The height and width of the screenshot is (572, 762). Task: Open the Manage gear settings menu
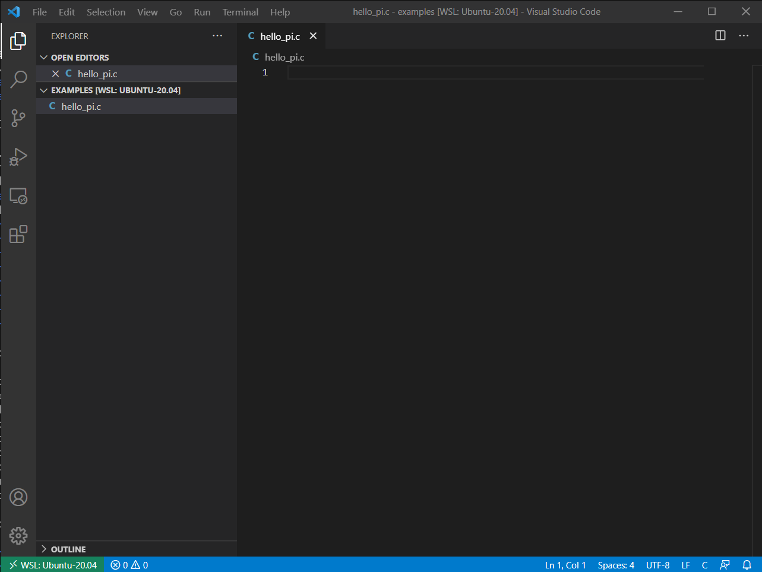click(18, 536)
